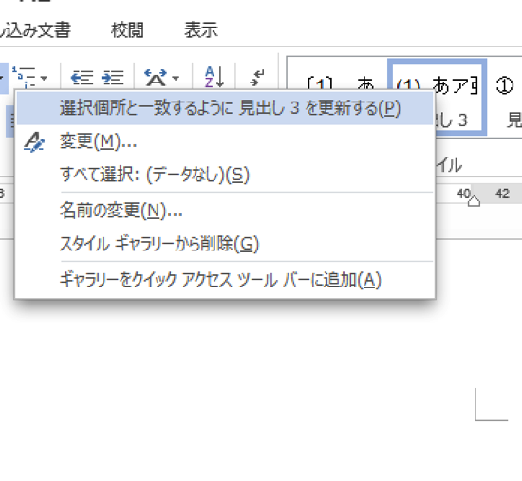This screenshot has width=522, height=481.
Task: Open the 差し込み文書 ribbon tab
Action: 35,30
